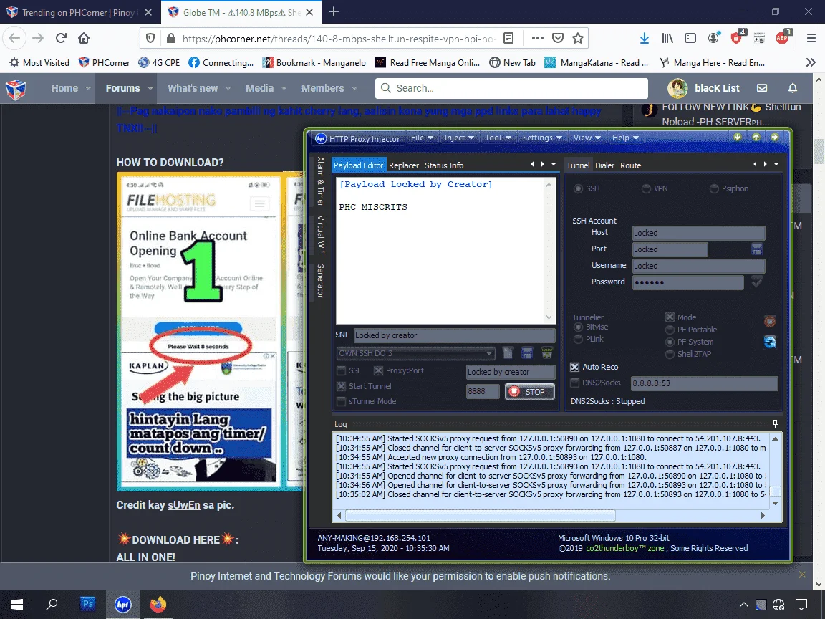
Task: Toggle the Auto Reco checkbox
Action: pos(574,367)
